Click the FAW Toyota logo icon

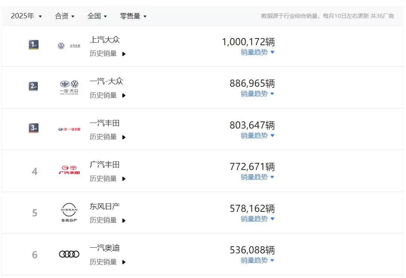[69, 129]
